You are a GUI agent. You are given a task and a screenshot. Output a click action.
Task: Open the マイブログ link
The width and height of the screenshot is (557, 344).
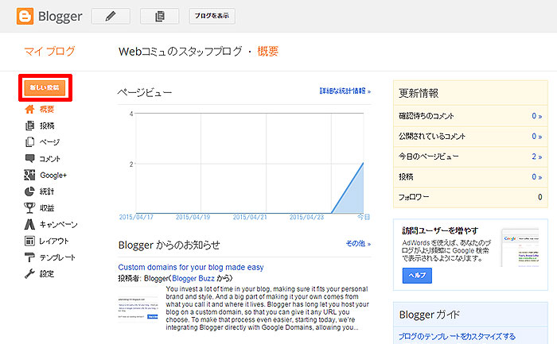(49, 52)
